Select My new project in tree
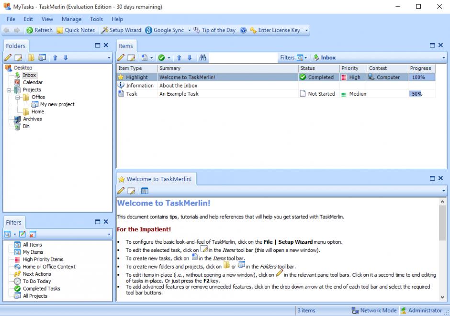 pyautogui.click(x=57, y=104)
